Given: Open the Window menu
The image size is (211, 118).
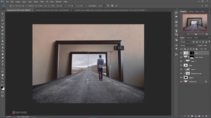Looking at the screenshot, I should [59, 2].
